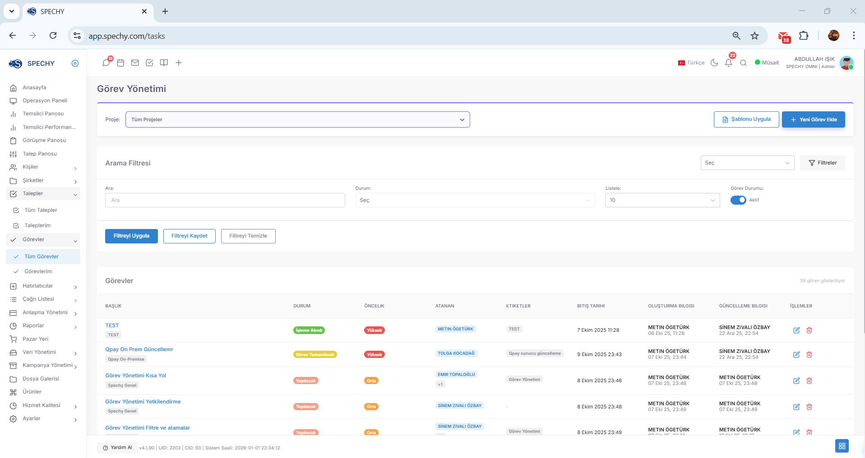Open Tüm Talepler in sidebar
The width and height of the screenshot is (865, 458).
tap(41, 210)
